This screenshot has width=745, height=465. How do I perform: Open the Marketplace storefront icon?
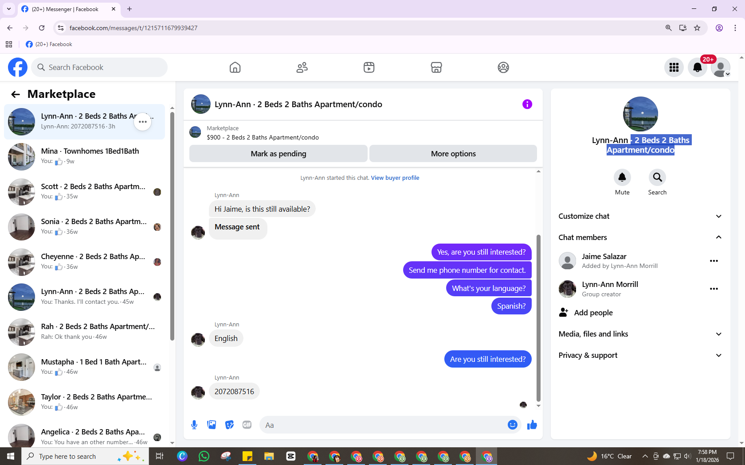pos(436,67)
